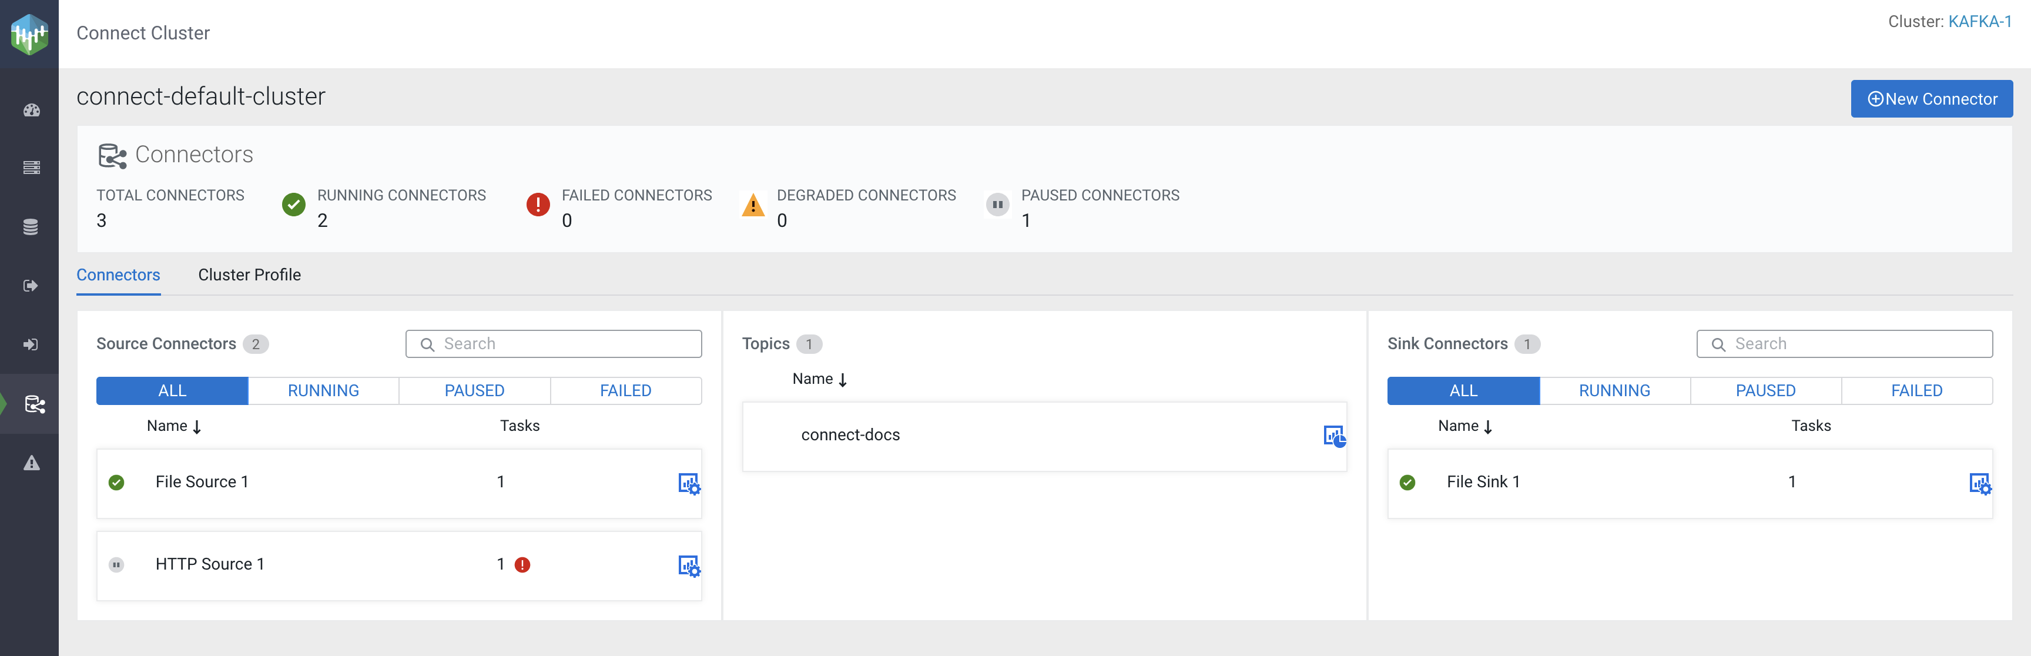Sort topics by Name arrow
This screenshot has height=656, width=2031.
coord(842,379)
